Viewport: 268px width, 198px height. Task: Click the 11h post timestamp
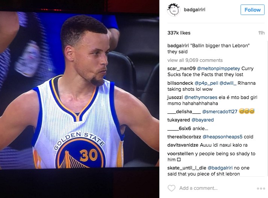(261, 33)
